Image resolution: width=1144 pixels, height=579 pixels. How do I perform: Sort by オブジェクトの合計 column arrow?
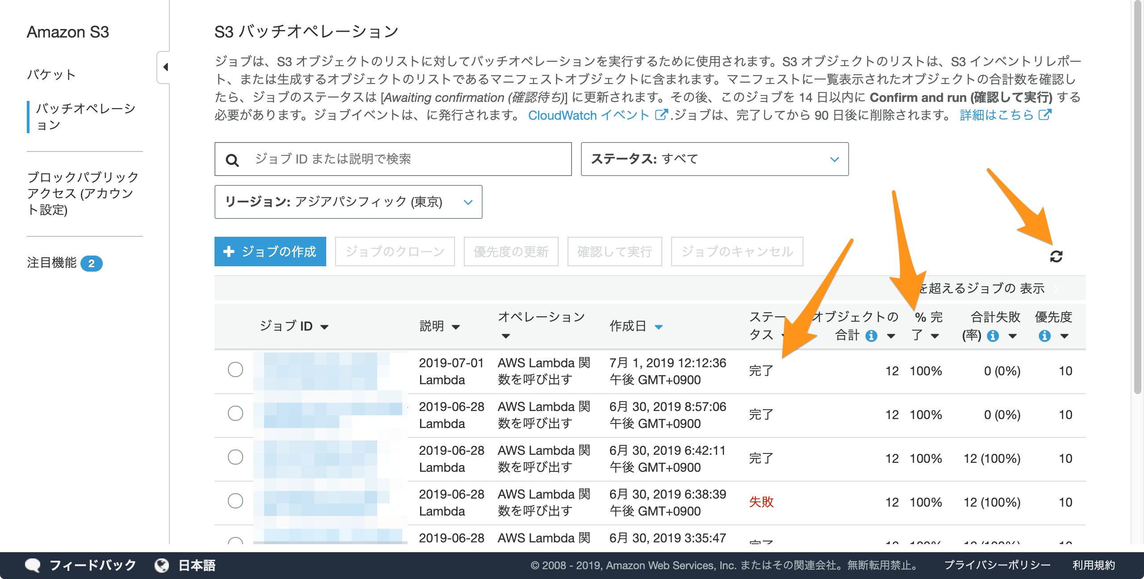pos(891,336)
